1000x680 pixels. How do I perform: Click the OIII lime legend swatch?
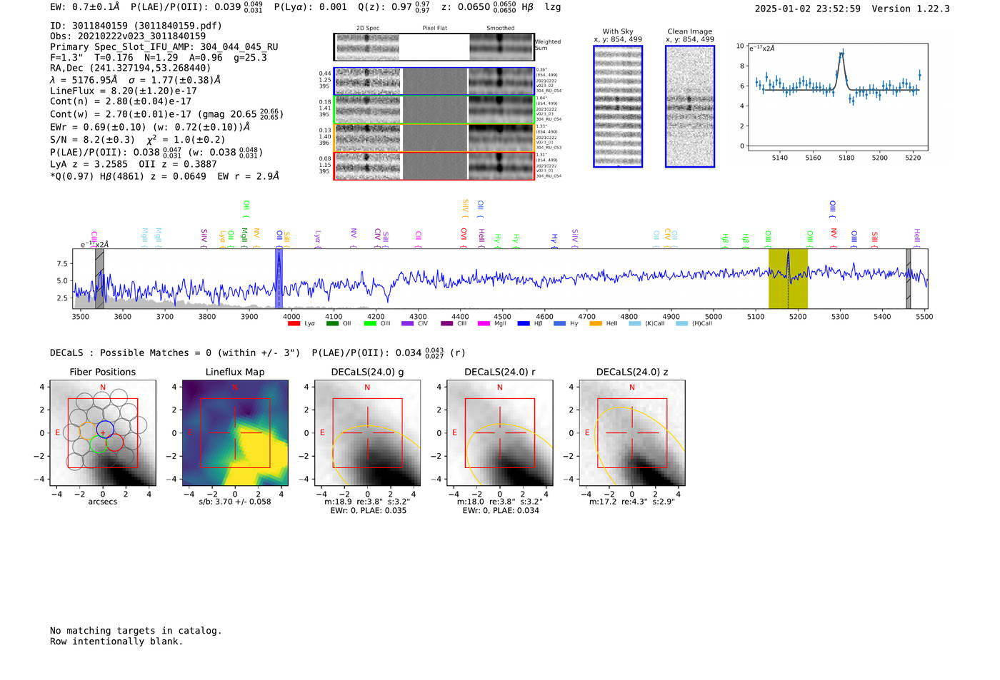(x=370, y=324)
